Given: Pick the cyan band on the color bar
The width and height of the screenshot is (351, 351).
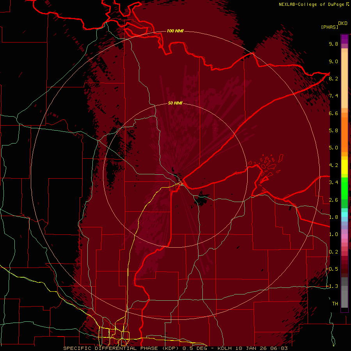Looking at the screenshot, I should coord(344,214).
